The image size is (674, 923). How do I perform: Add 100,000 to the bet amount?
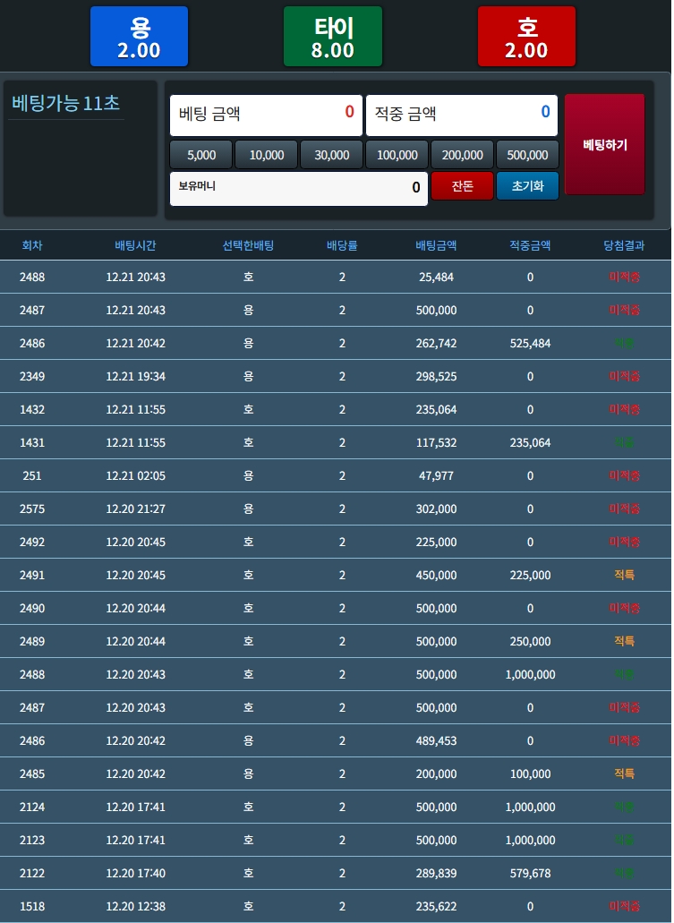(x=397, y=155)
